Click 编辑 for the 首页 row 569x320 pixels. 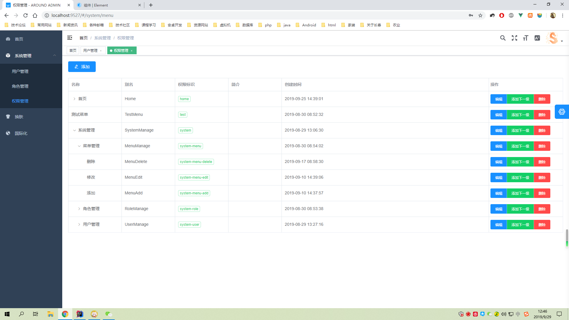click(x=499, y=99)
